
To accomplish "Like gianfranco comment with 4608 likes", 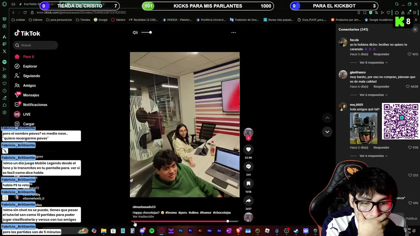I will click(x=408, y=87).
